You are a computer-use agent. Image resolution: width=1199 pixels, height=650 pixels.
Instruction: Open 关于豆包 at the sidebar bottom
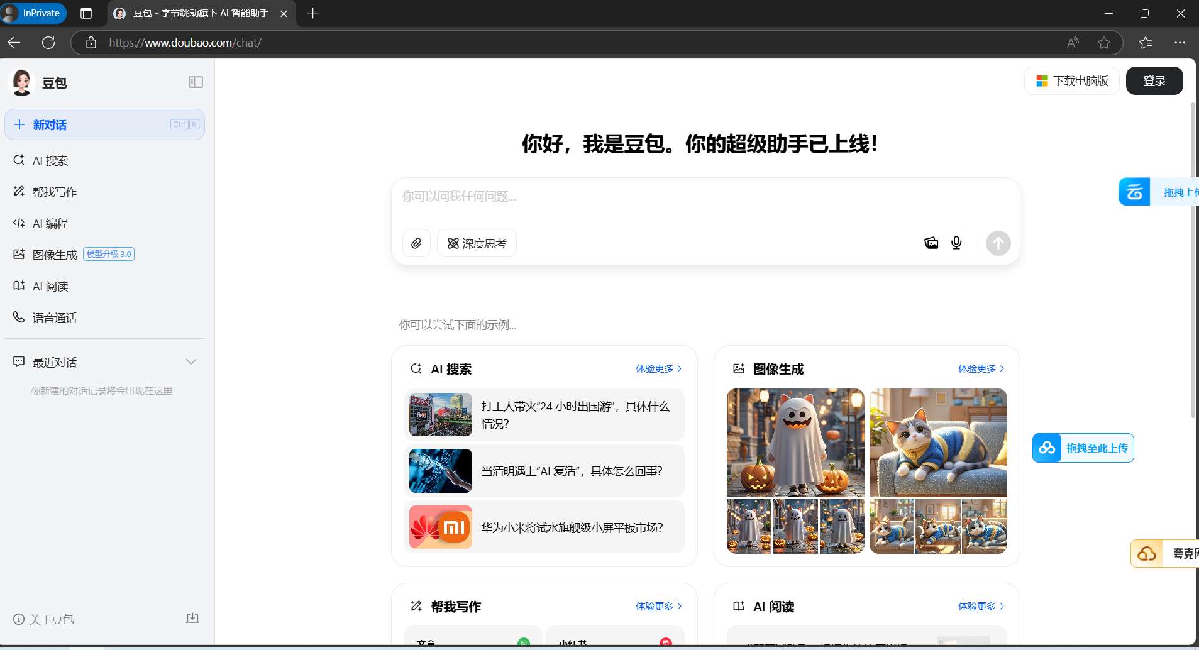pyautogui.click(x=43, y=619)
